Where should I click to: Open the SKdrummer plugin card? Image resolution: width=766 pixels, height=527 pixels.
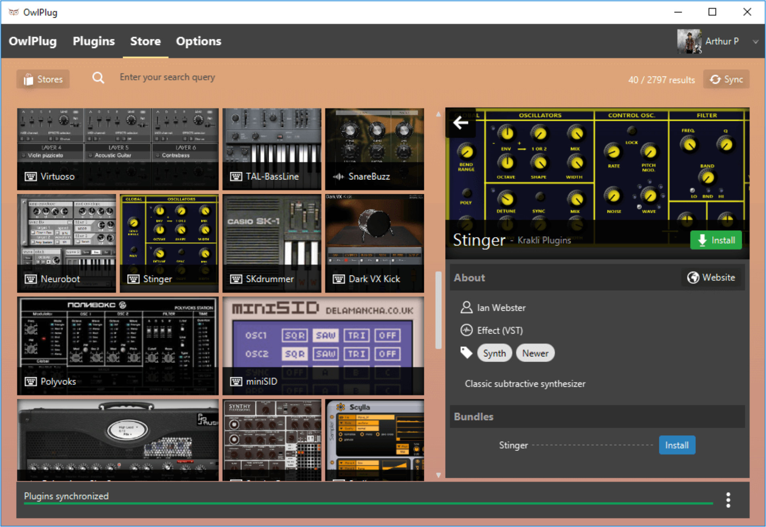pyautogui.click(x=272, y=243)
